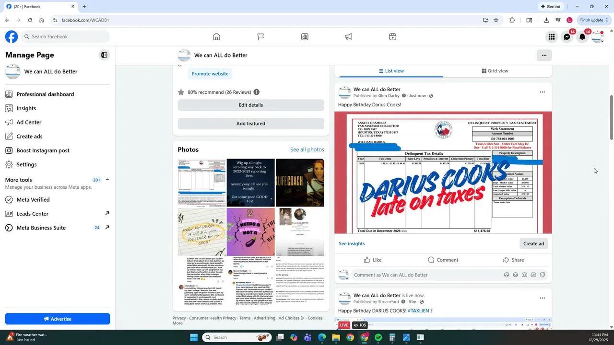
Task: Open notifications bell icon
Action: pos(582,37)
